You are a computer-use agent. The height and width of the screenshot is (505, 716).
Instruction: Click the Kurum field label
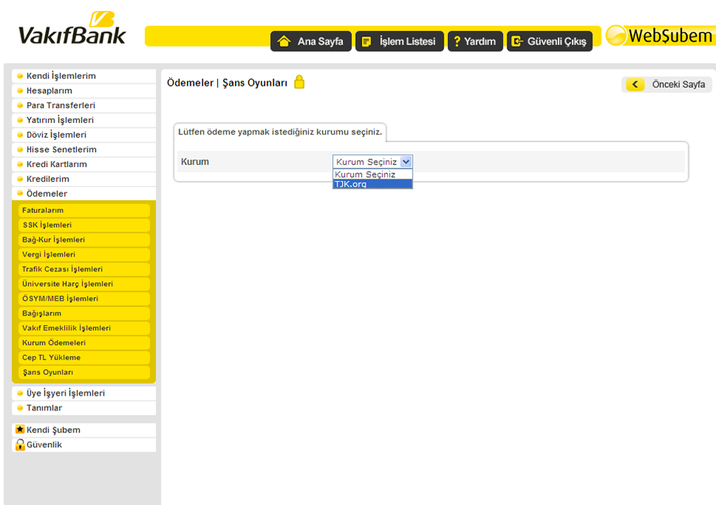195,162
